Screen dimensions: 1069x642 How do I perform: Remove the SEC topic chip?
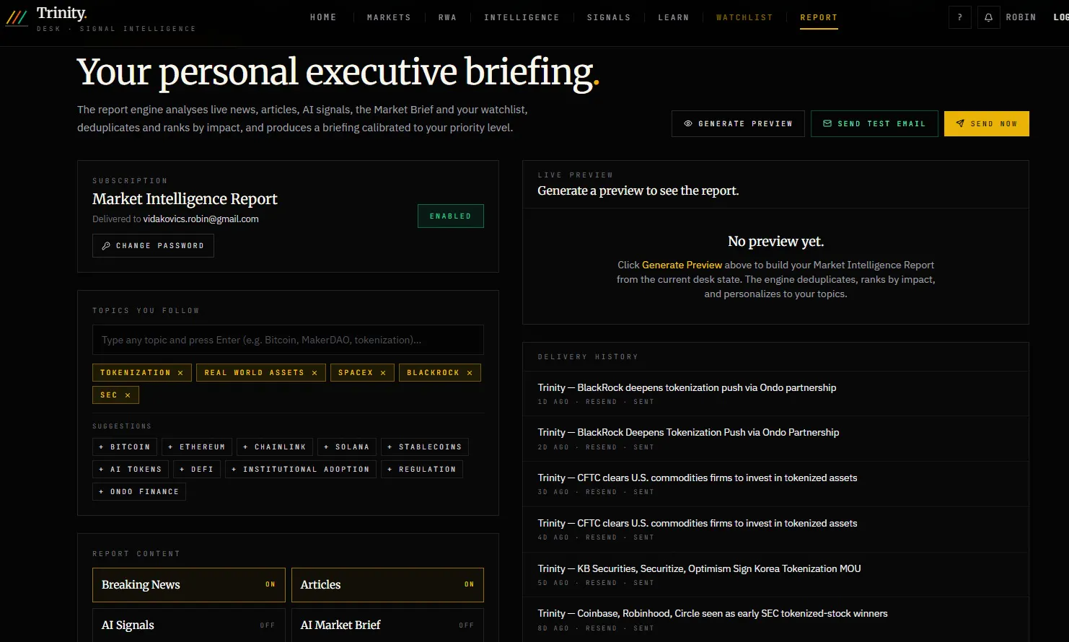(128, 395)
